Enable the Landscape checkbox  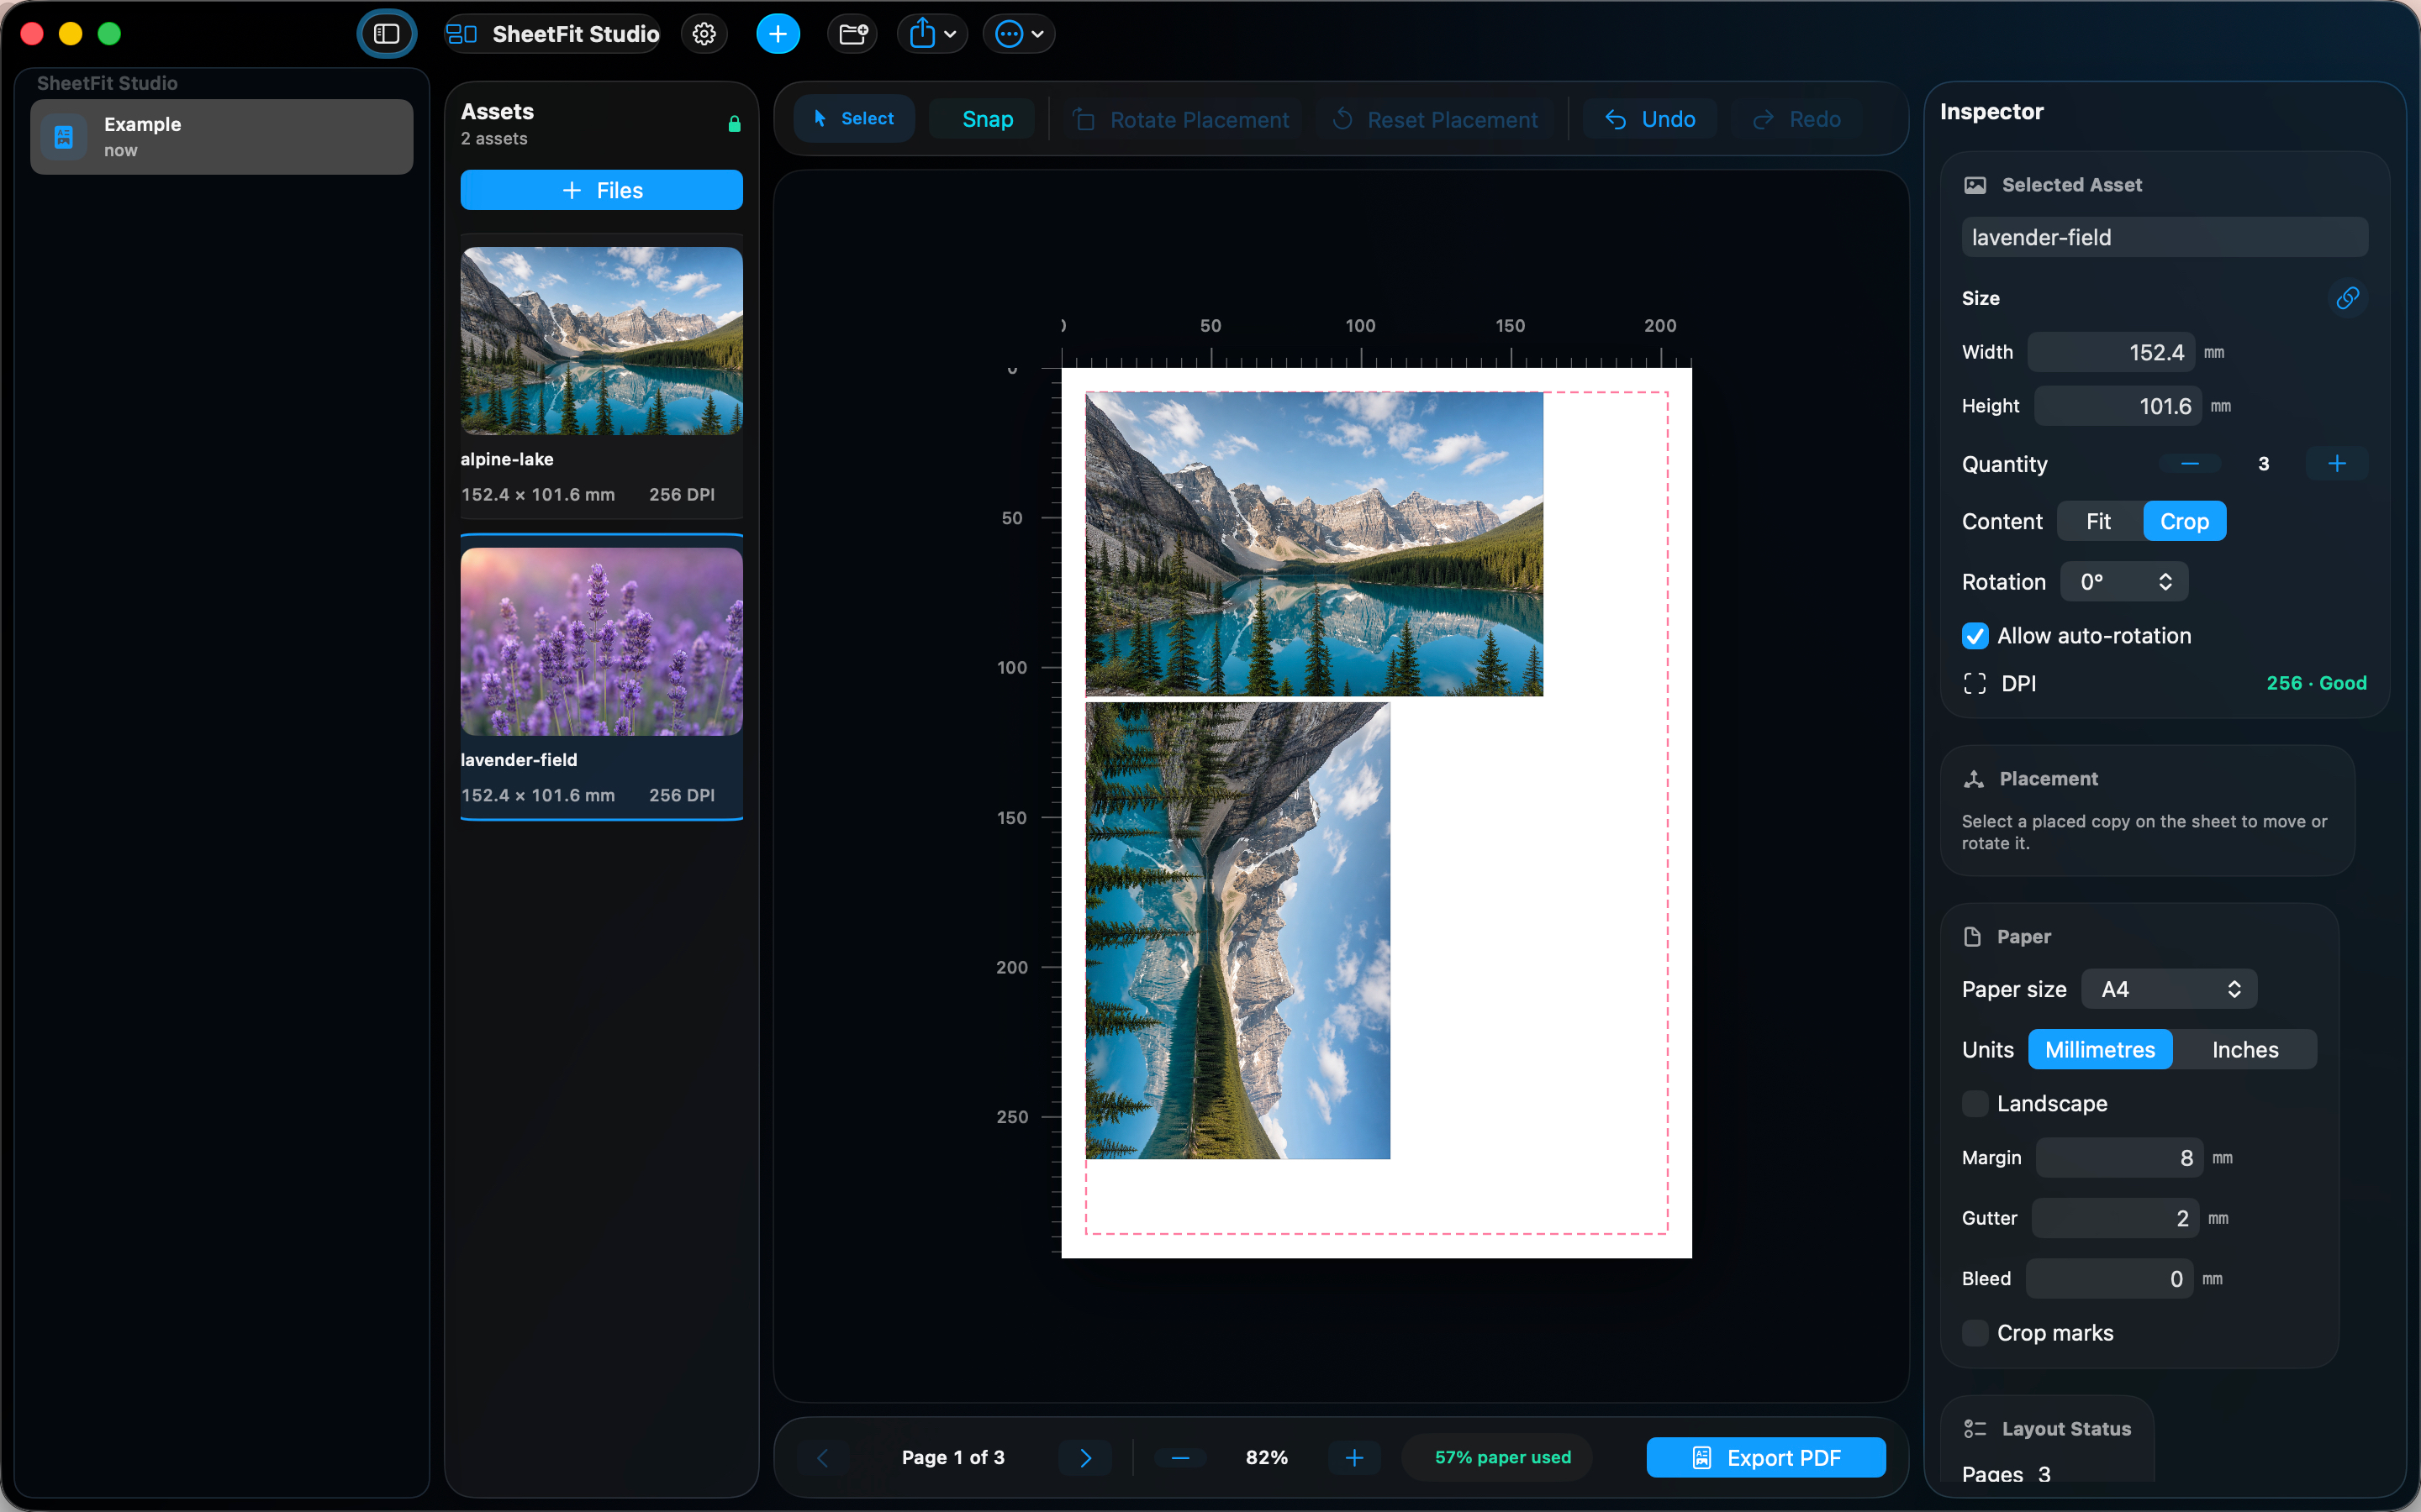[1975, 1103]
